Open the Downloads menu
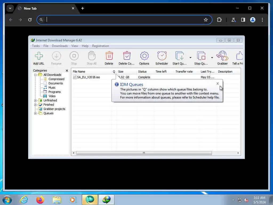 tap(60, 46)
